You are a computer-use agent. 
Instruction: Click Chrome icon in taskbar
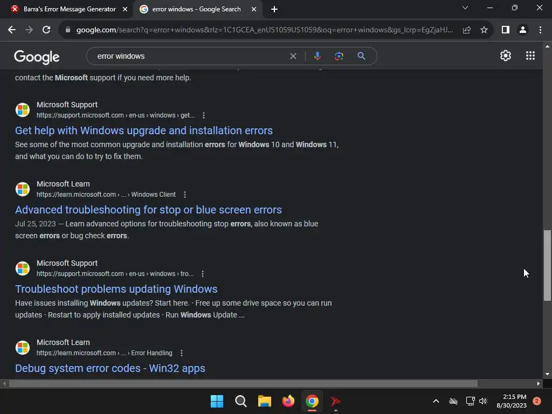pos(312,401)
